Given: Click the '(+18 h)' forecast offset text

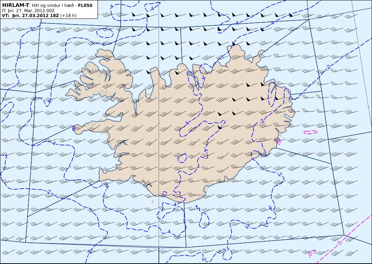Looking at the screenshot, I should tap(68, 16).
